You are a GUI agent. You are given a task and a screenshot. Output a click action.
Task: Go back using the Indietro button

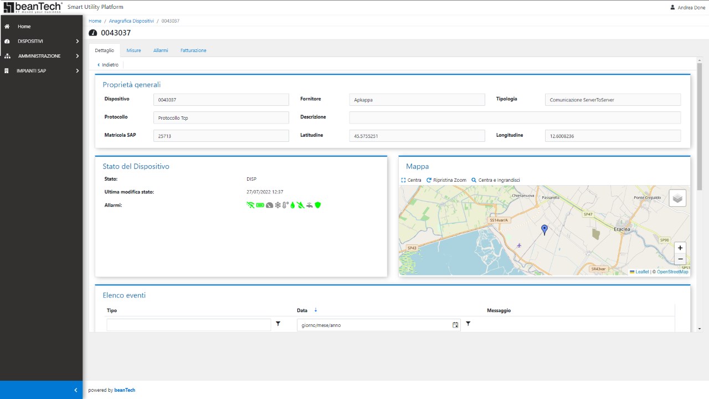tap(108, 65)
